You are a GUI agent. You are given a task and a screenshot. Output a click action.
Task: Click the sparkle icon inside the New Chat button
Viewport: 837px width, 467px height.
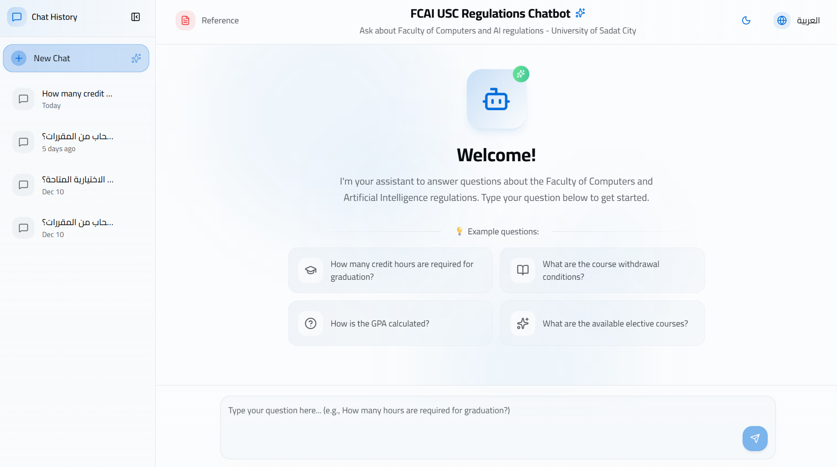[136, 58]
